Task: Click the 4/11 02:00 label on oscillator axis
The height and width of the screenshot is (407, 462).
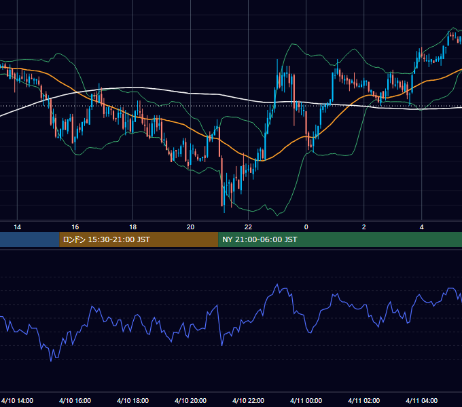Action: click(x=364, y=400)
